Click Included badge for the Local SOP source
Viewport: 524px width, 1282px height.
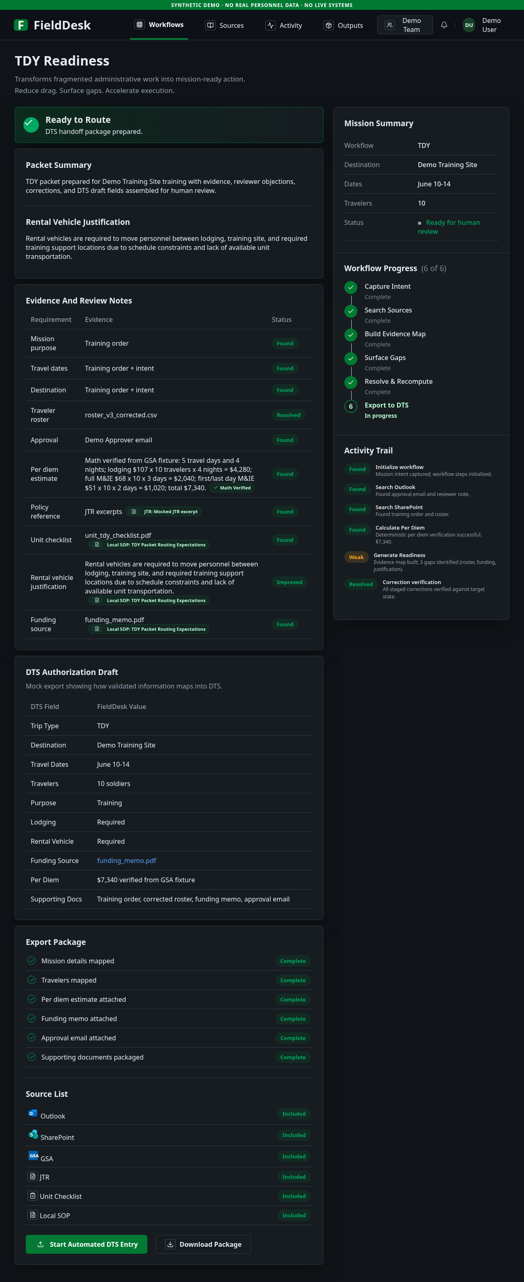point(294,1215)
